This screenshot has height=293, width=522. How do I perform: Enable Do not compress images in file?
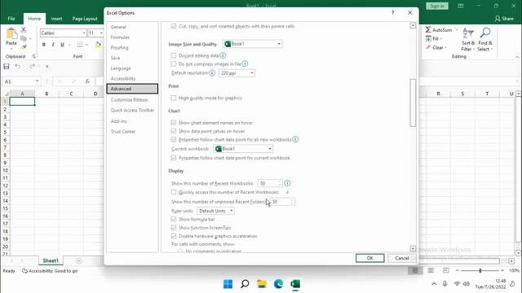click(174, 63)
